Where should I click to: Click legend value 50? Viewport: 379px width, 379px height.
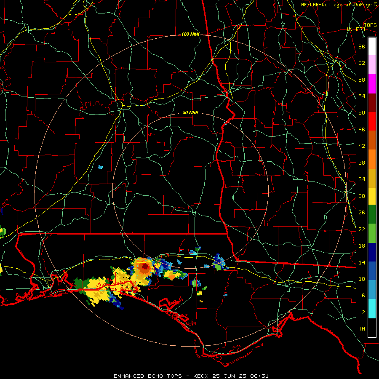(x=362, y=113)
